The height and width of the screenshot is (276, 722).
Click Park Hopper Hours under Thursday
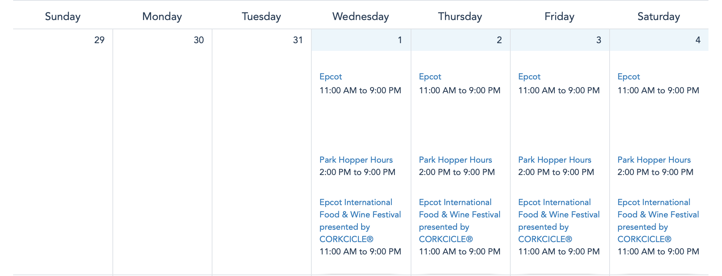(x=455, y=160)
